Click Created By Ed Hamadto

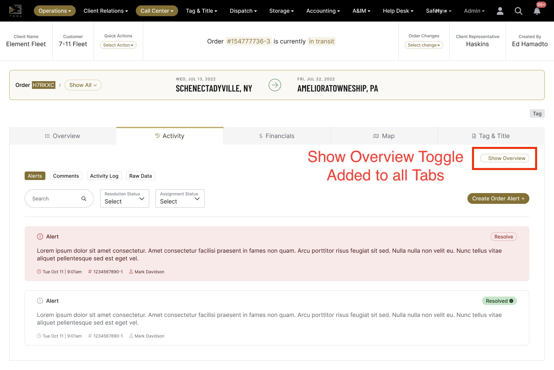[530, 44]
